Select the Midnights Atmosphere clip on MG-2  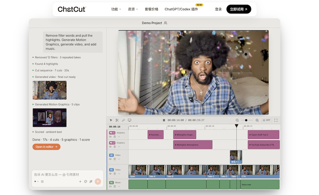tap(193, 145)
